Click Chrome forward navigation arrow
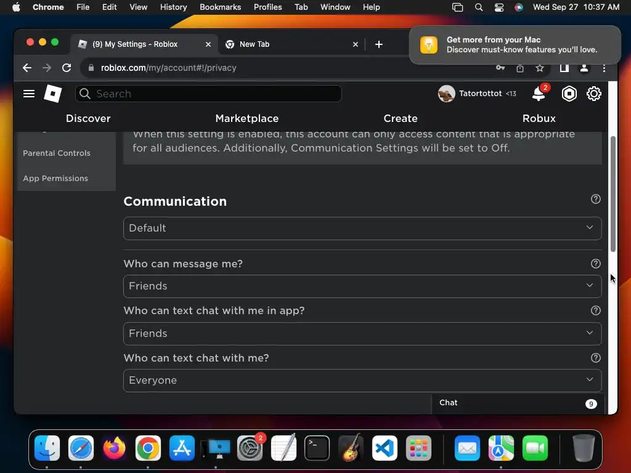631x473 pixels. [47, 68]
